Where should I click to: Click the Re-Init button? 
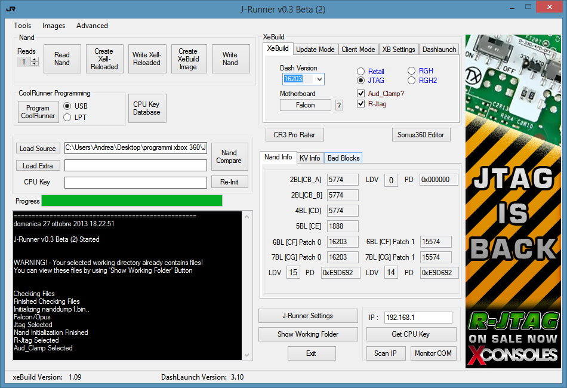pos(229,182)
